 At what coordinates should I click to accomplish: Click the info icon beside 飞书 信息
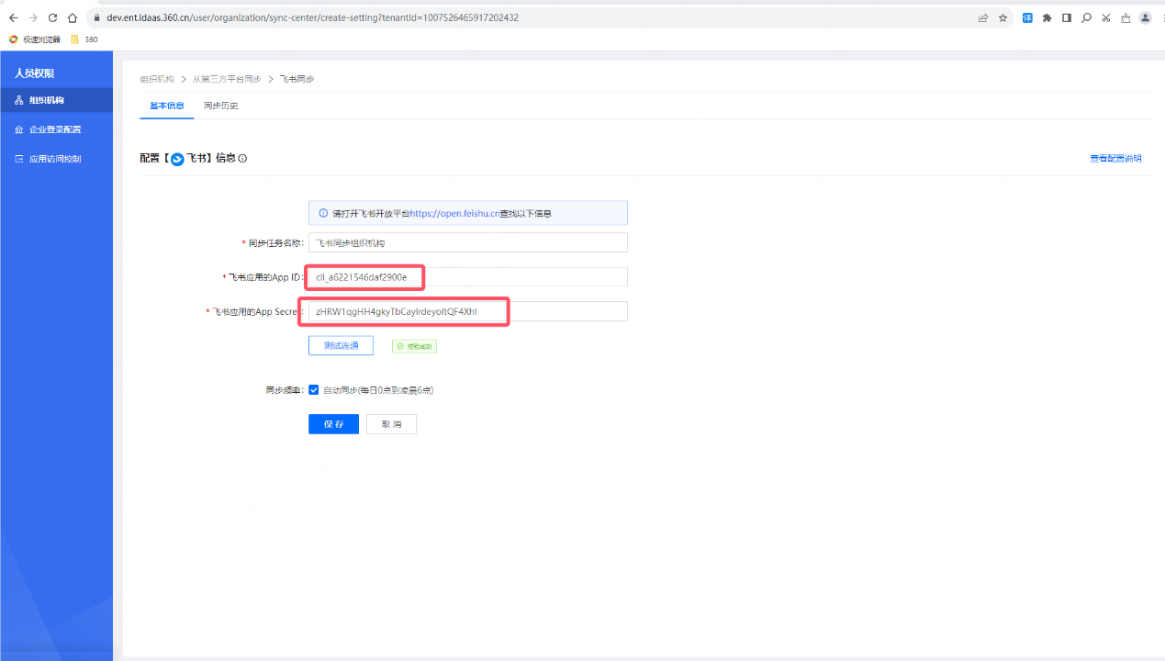[x=242, y=159]
